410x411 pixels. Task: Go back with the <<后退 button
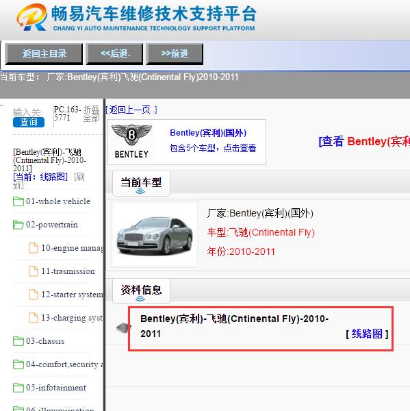[115, 53]
